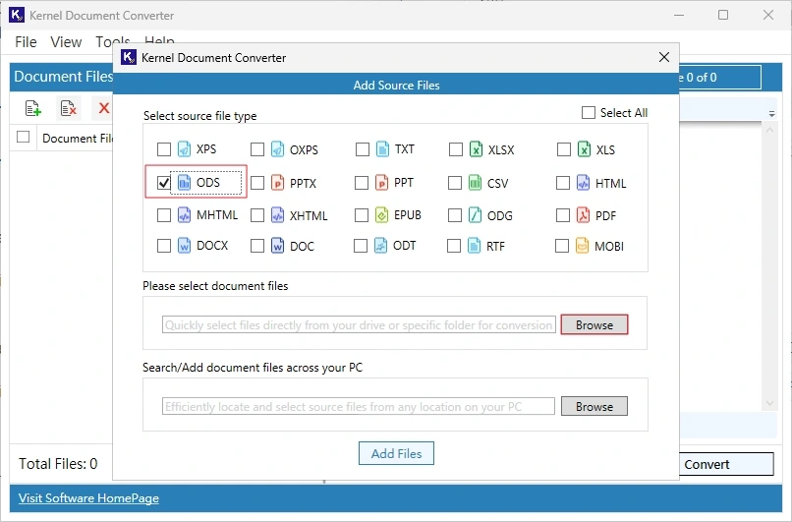
Task: Click the select document files path field
Action: point(359,325)
